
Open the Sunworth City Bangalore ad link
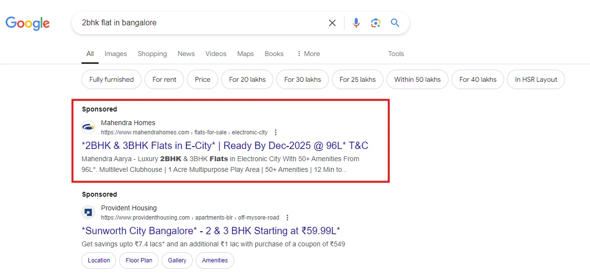[x=211, y=231]
